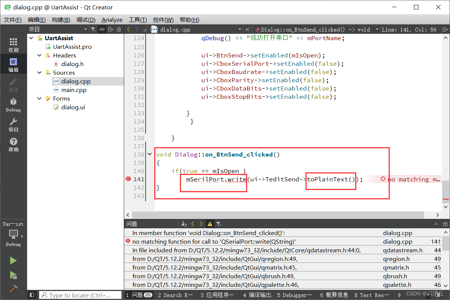
Task: Focus the Type to locate field
Action: point(80,295)
